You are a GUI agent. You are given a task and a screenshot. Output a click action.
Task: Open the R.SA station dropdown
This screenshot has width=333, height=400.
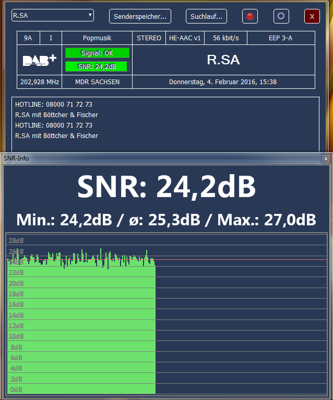tap(53, 15)
